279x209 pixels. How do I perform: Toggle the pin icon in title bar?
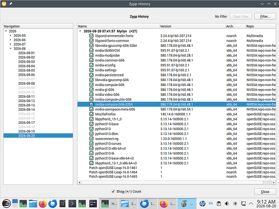pos(10,4)
